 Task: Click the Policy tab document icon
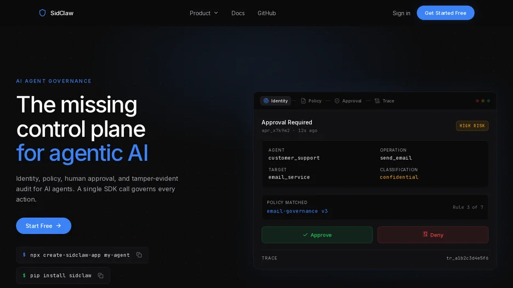[x=303, y=101]
